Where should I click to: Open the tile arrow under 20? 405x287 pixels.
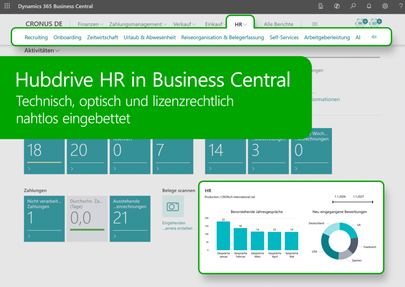pyautogui.click(x=72, y=168)
